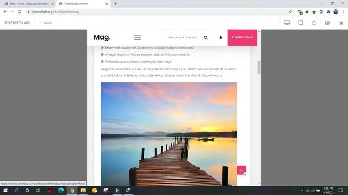
Task: Open Windows taskbar search
Action: pos(16,190)
